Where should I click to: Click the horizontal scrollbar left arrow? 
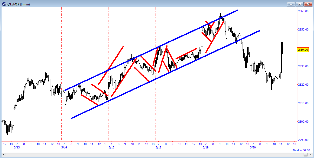[4, 155]
